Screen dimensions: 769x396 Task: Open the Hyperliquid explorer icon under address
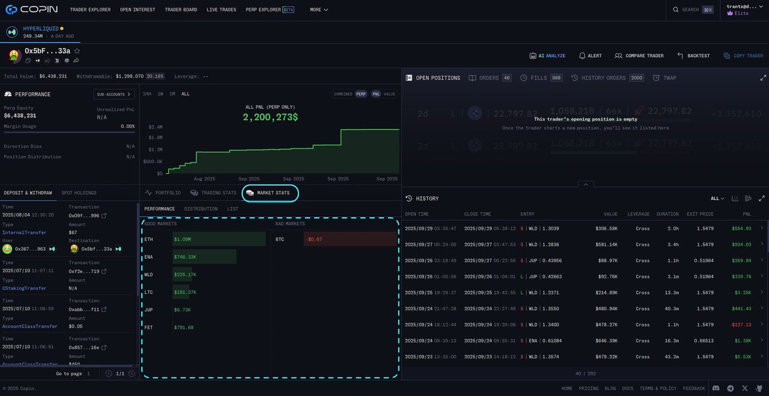(x=37, y=61)
